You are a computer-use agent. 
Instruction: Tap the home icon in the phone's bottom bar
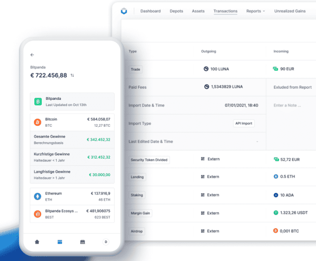pyautogui.click(x=37, y=242)
